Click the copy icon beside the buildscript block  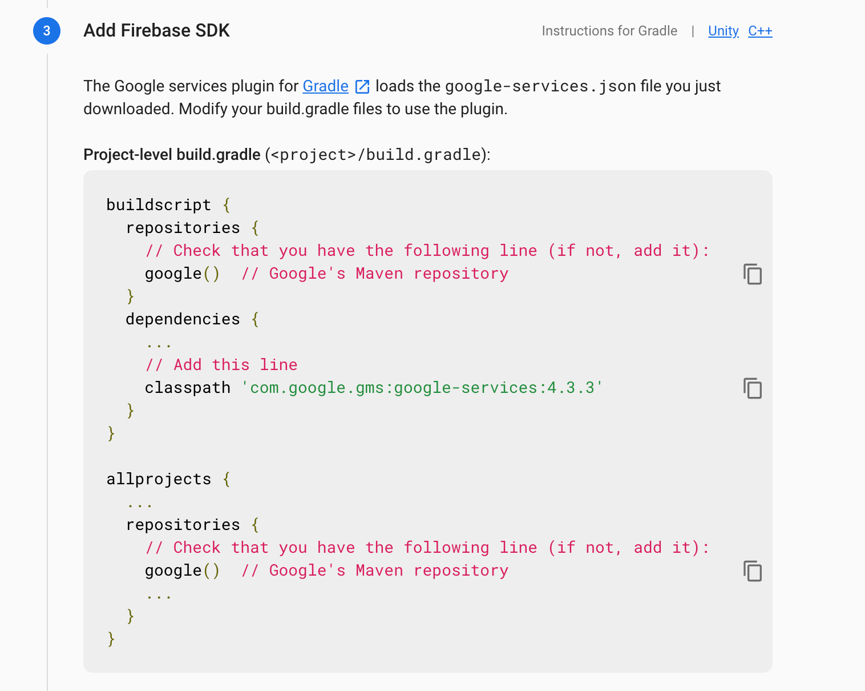753,275
